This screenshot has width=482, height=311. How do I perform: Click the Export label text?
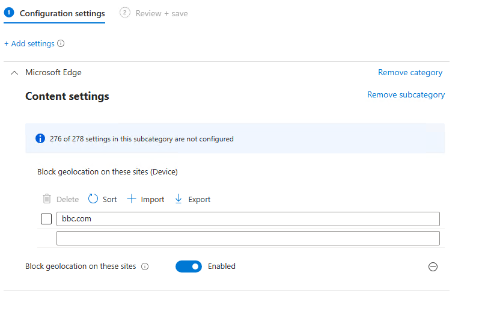(200, 200)
